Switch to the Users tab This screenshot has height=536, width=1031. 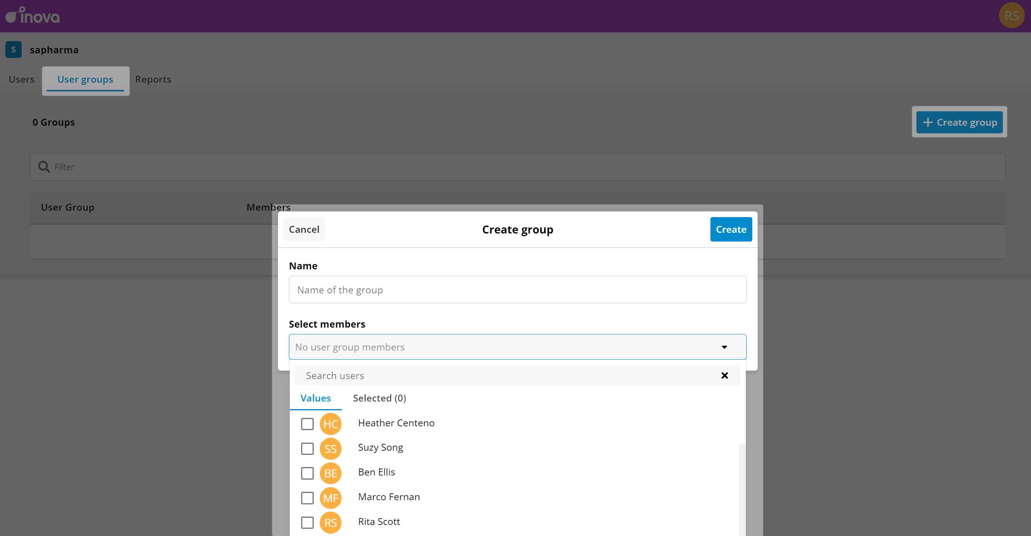click(x=22, y=79)
